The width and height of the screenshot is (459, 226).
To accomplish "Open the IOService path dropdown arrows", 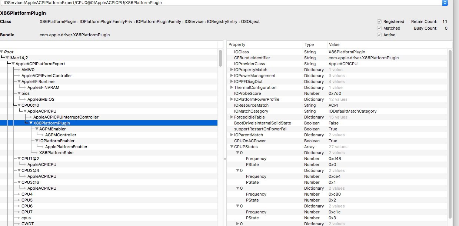I will point(445,3).
